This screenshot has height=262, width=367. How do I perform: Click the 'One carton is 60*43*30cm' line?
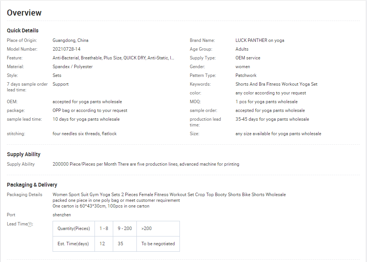click(101, 206)
